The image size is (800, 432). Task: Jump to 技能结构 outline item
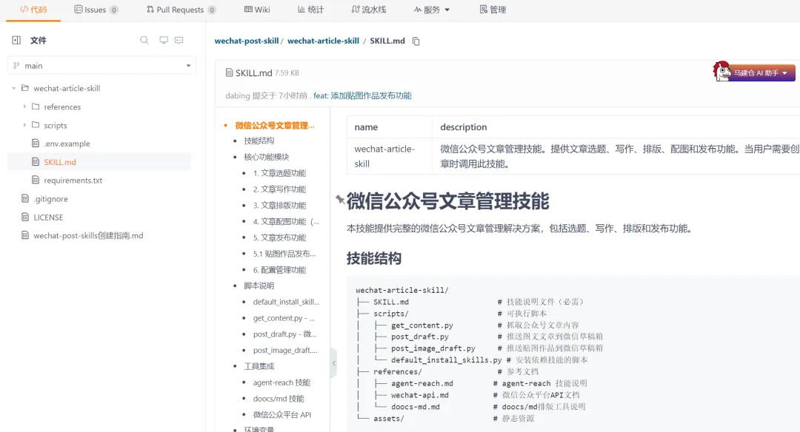point(259,141)
